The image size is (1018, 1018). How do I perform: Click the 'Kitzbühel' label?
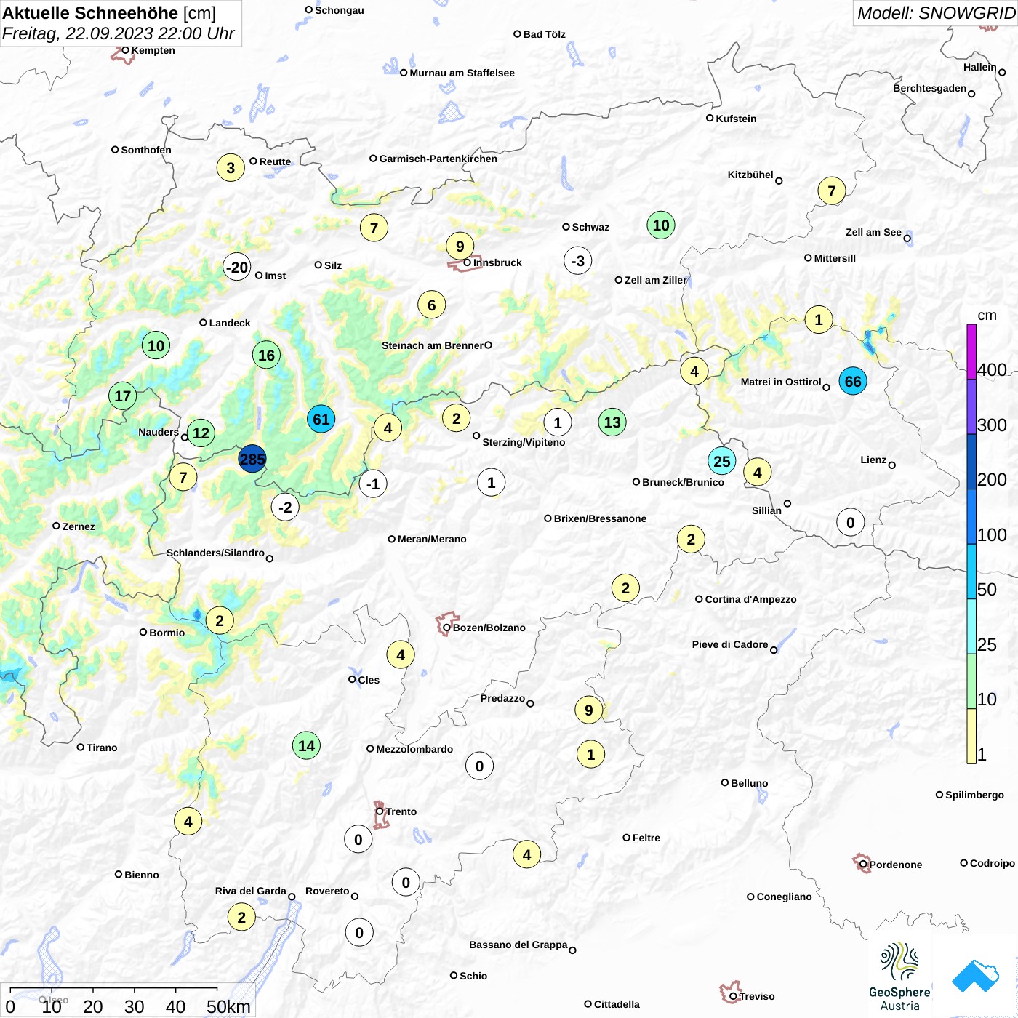click(x=750, y=175)
